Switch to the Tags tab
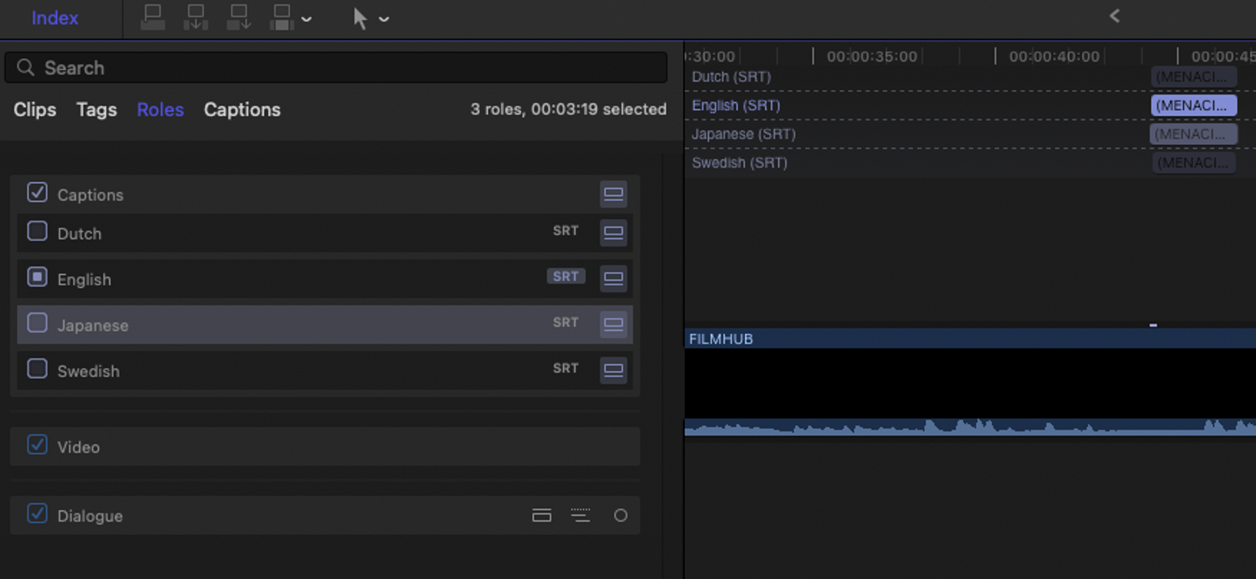The height and width of the screenshot is (579, 1256). tap(96, 110)
